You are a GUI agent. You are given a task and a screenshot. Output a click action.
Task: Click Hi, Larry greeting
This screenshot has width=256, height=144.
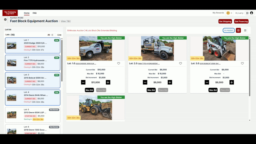(x=239, y=13)
